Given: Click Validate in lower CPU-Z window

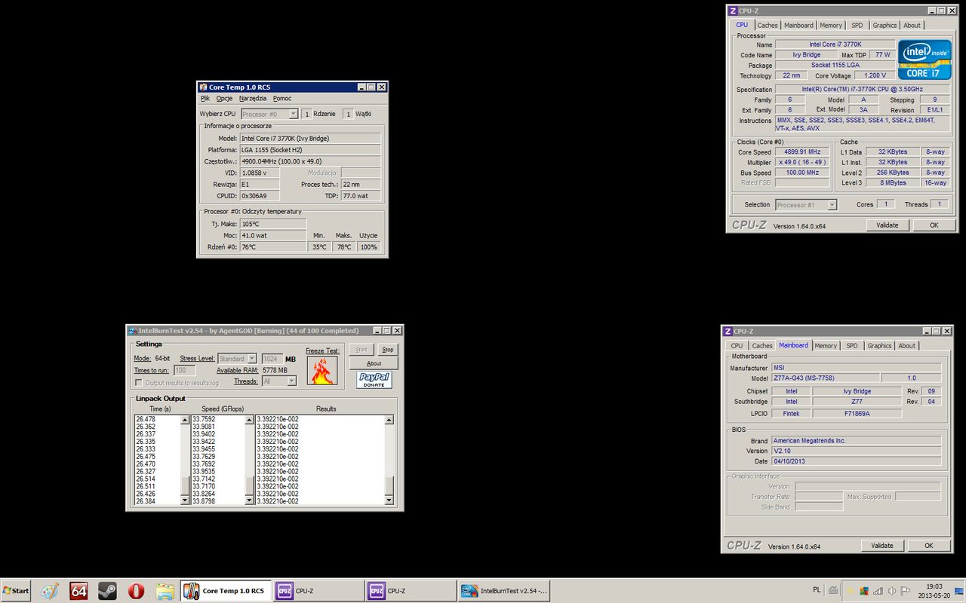Looking at the screenshot, I should pos(881,546).
